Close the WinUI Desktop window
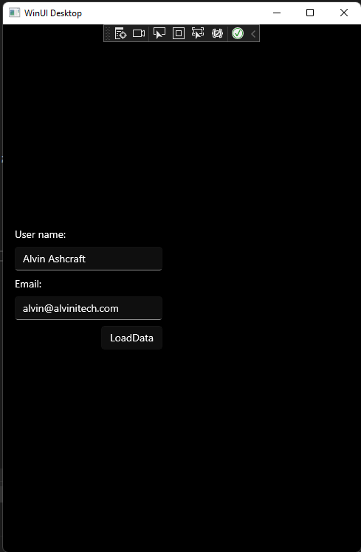Image resolution: width=361 pixels, height=552 pixels. coord(344,13)
